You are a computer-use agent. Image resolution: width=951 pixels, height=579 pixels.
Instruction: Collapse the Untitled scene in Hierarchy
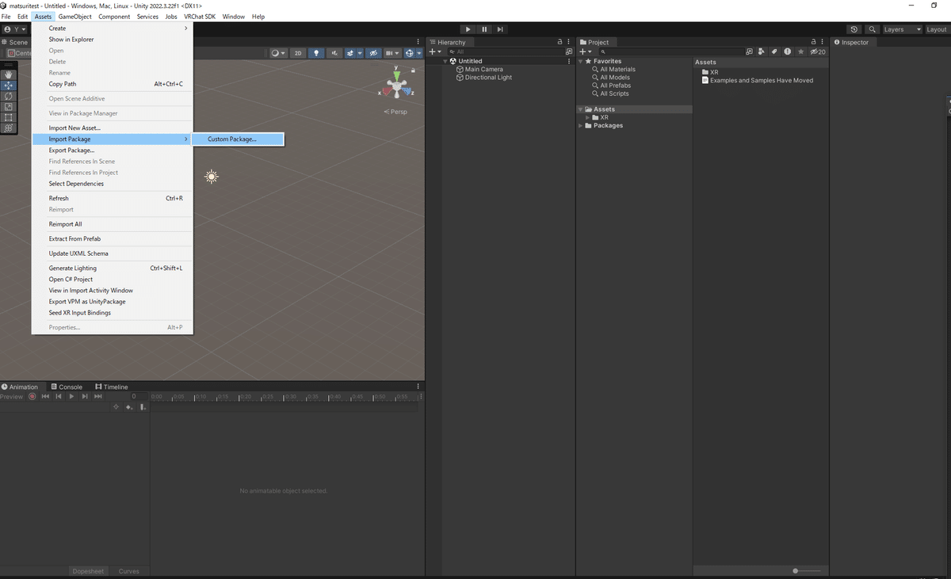point(445,61)
